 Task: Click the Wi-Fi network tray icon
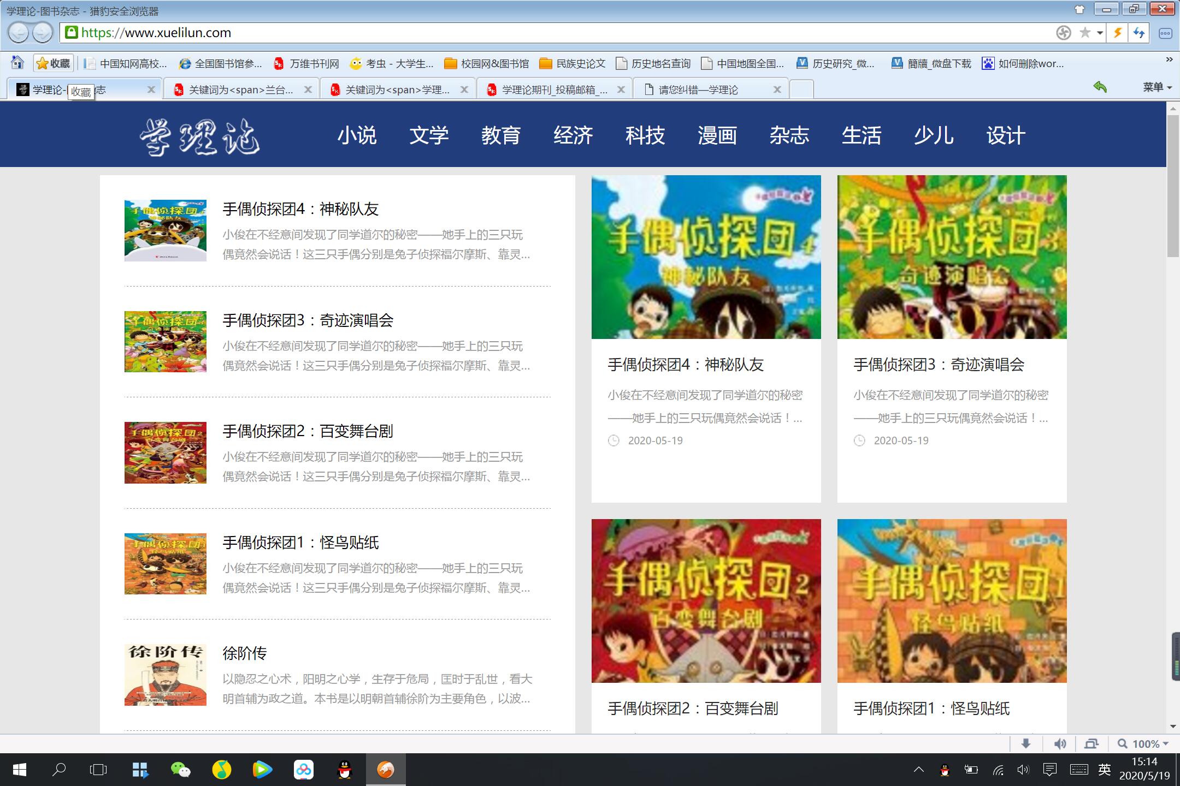[998, 770]
